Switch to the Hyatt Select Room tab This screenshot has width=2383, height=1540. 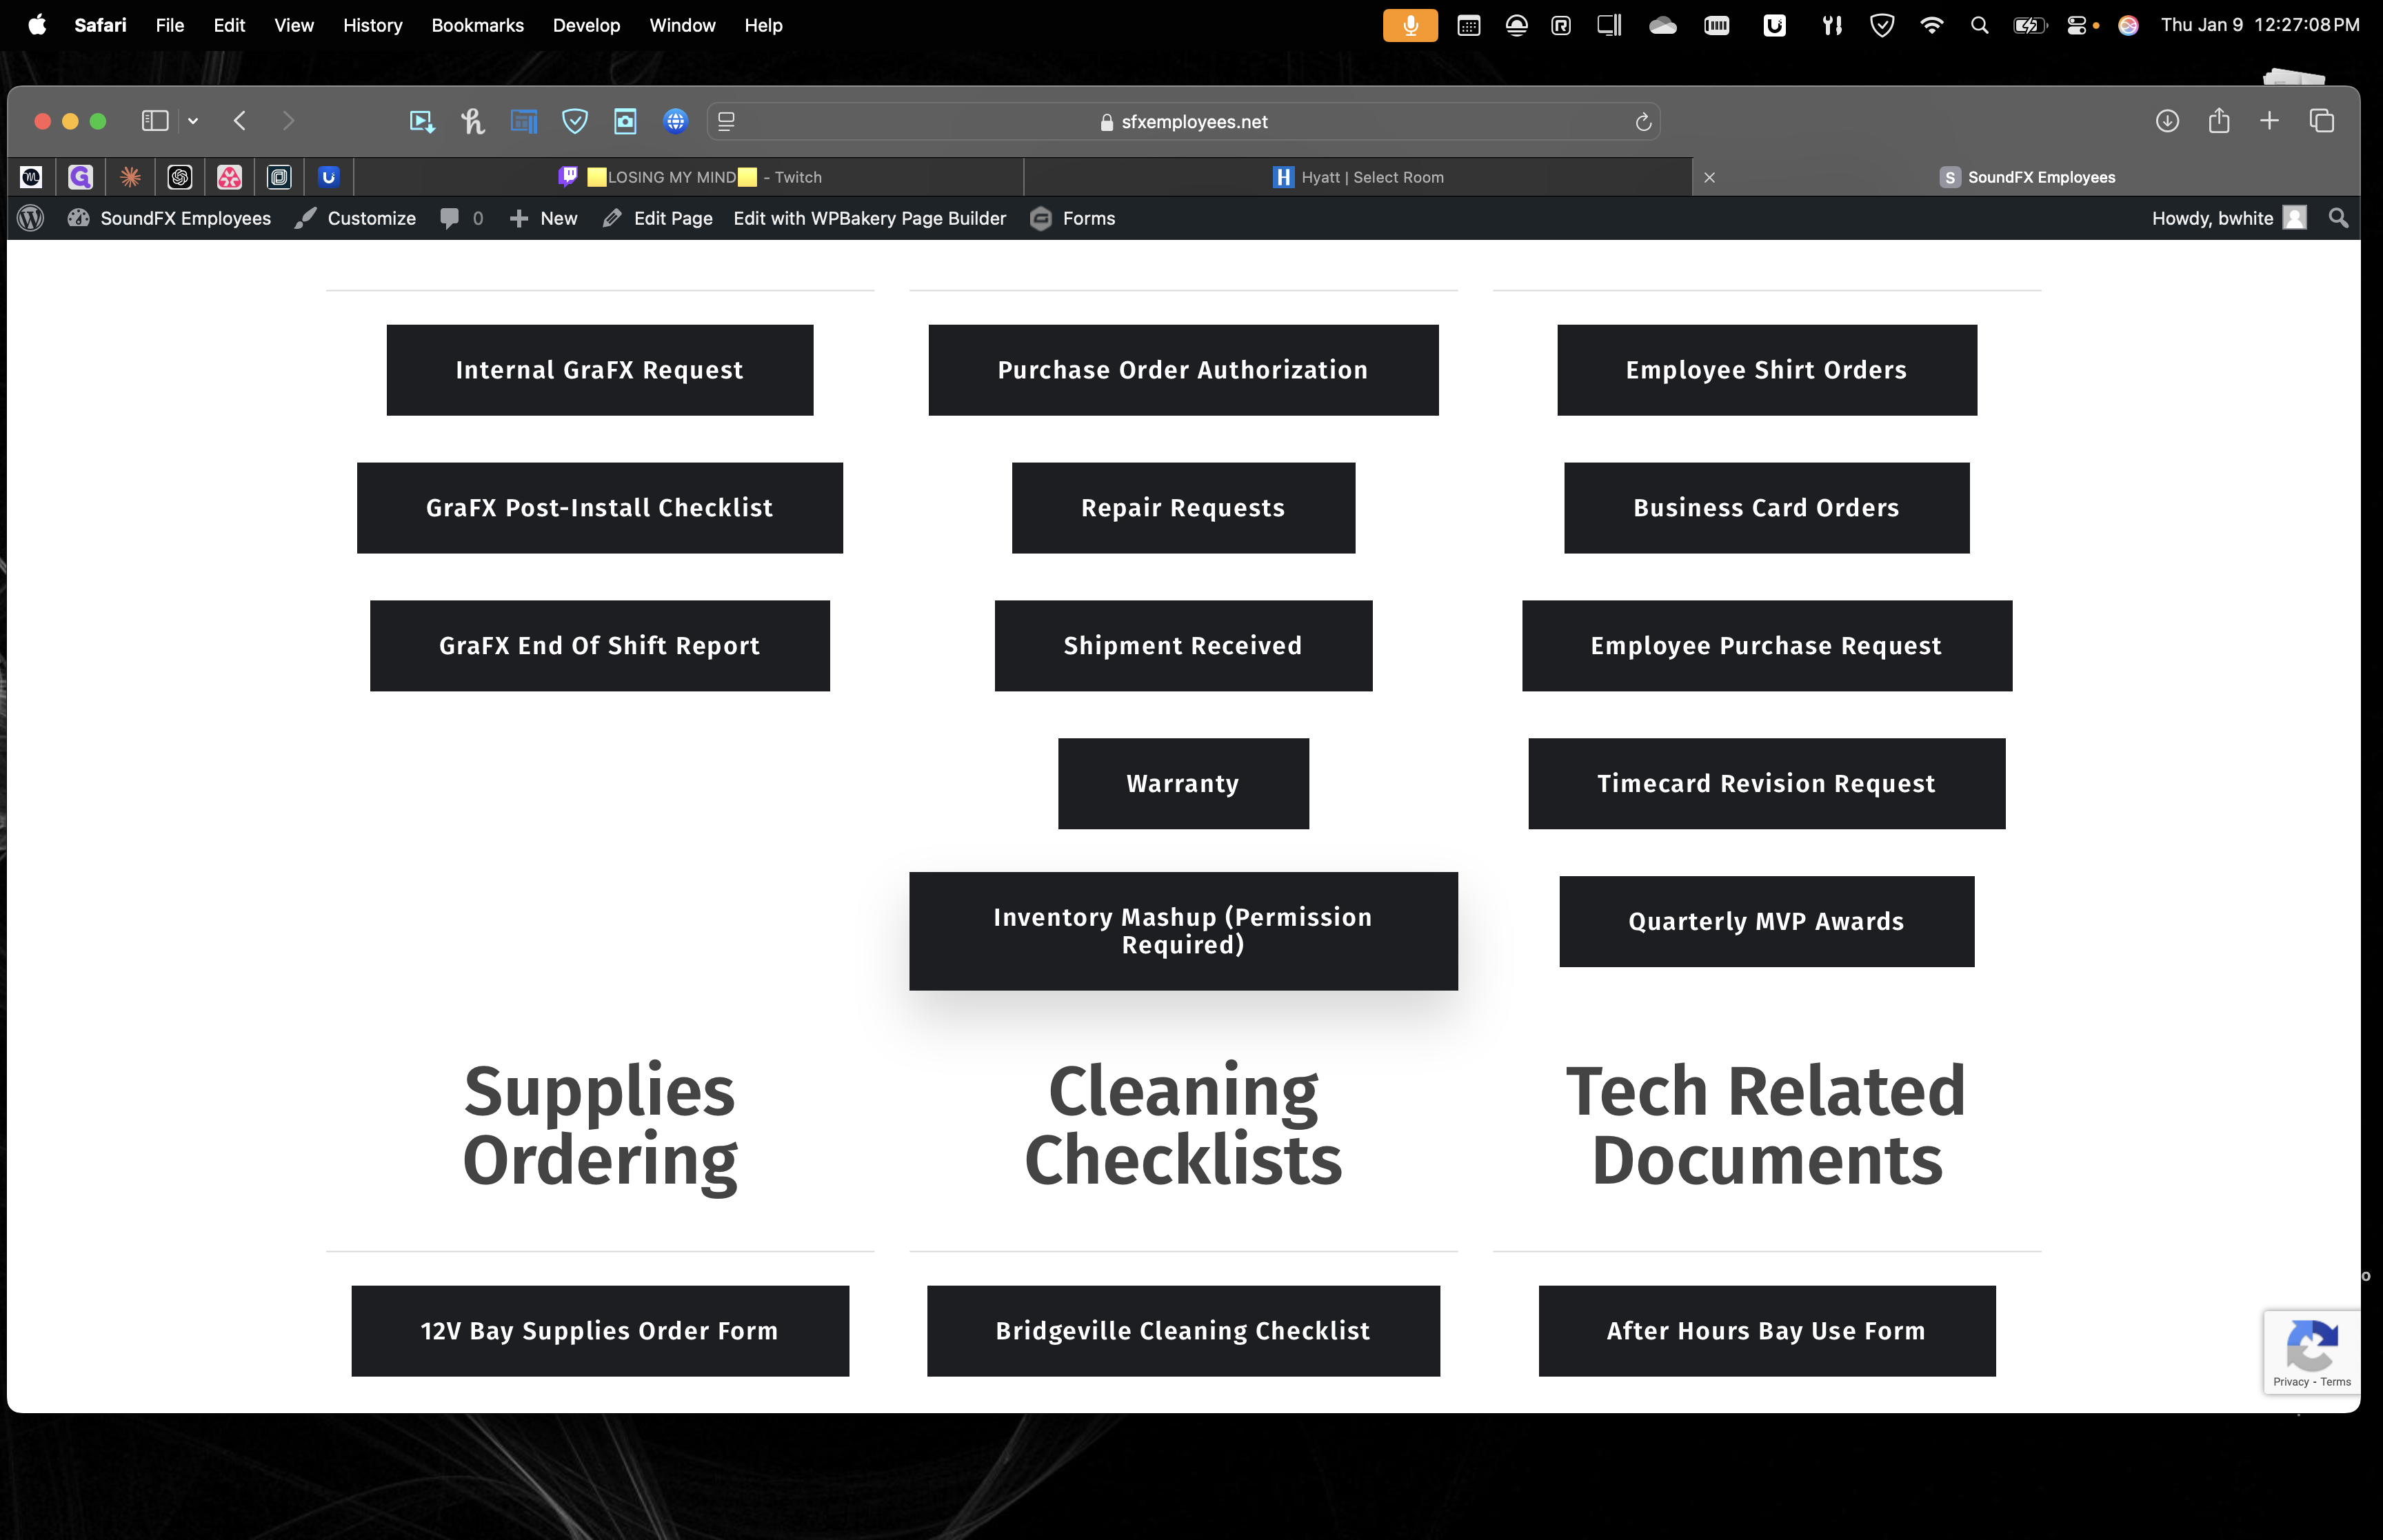click(1358, 177)
